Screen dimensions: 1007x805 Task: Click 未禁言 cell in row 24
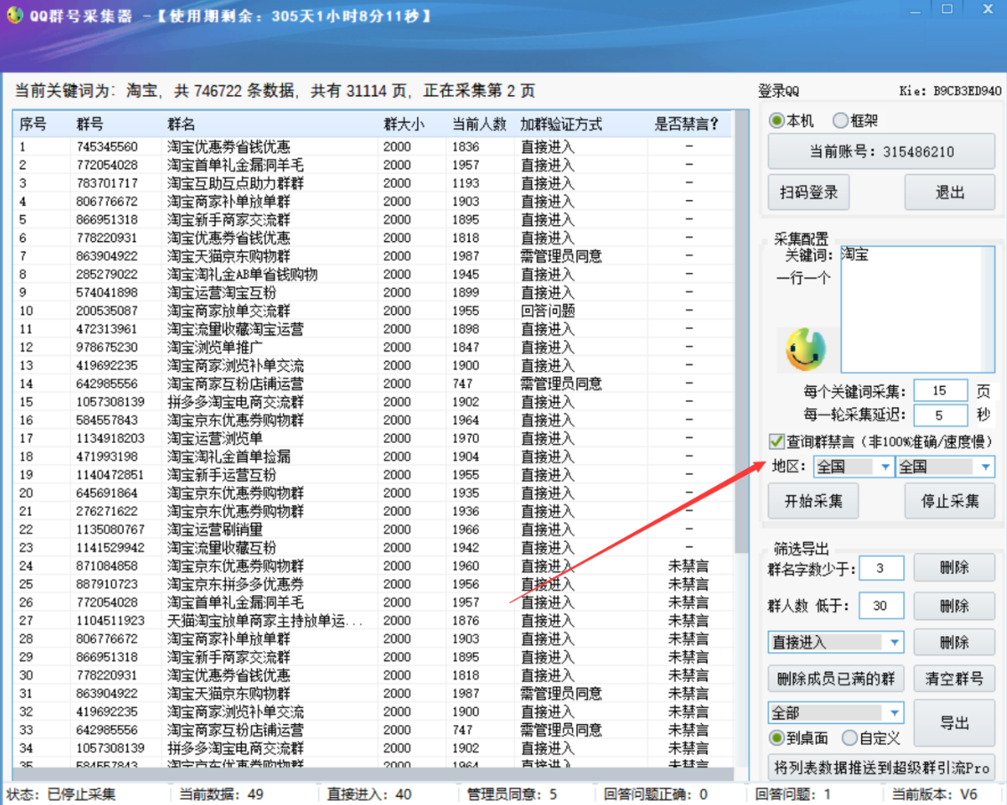point(689,567)
